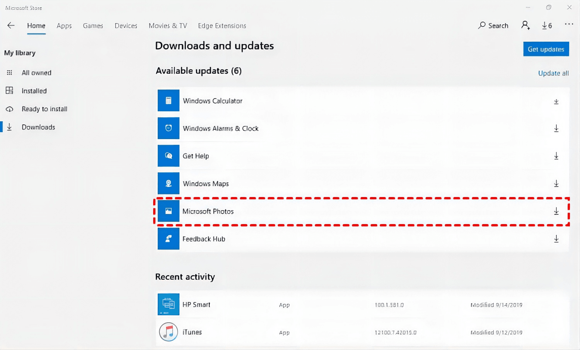580x350 pixels.
Task: Download the Feedback Hub update
Action: [556, 239]
